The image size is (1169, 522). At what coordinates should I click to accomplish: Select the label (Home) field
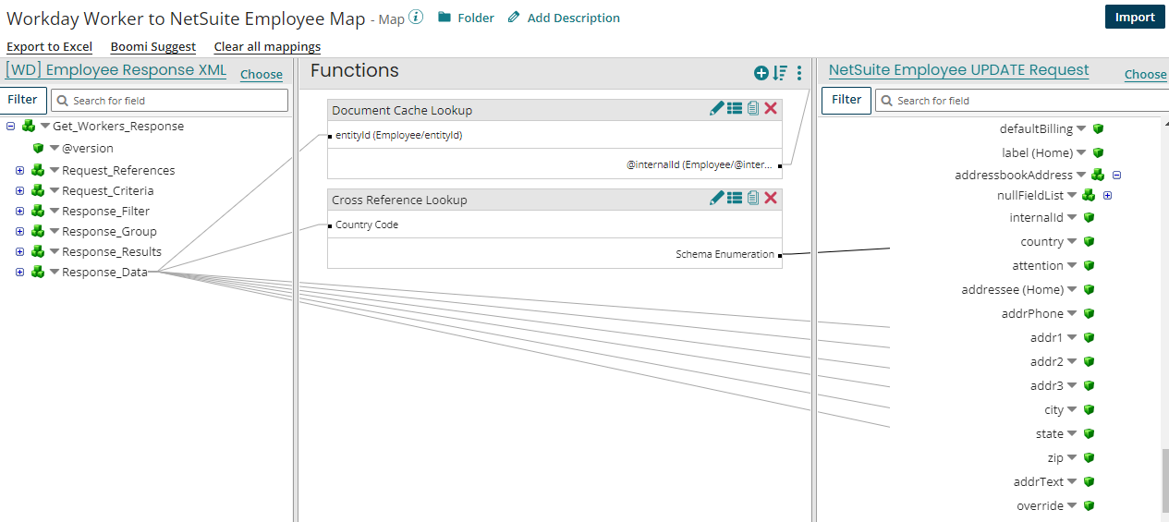[x=1037, y=152]
